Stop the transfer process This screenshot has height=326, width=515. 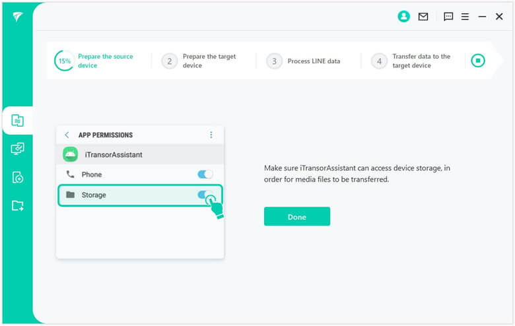tap(478, 61)
